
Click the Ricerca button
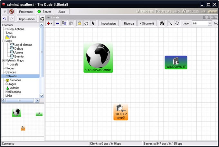129,23
